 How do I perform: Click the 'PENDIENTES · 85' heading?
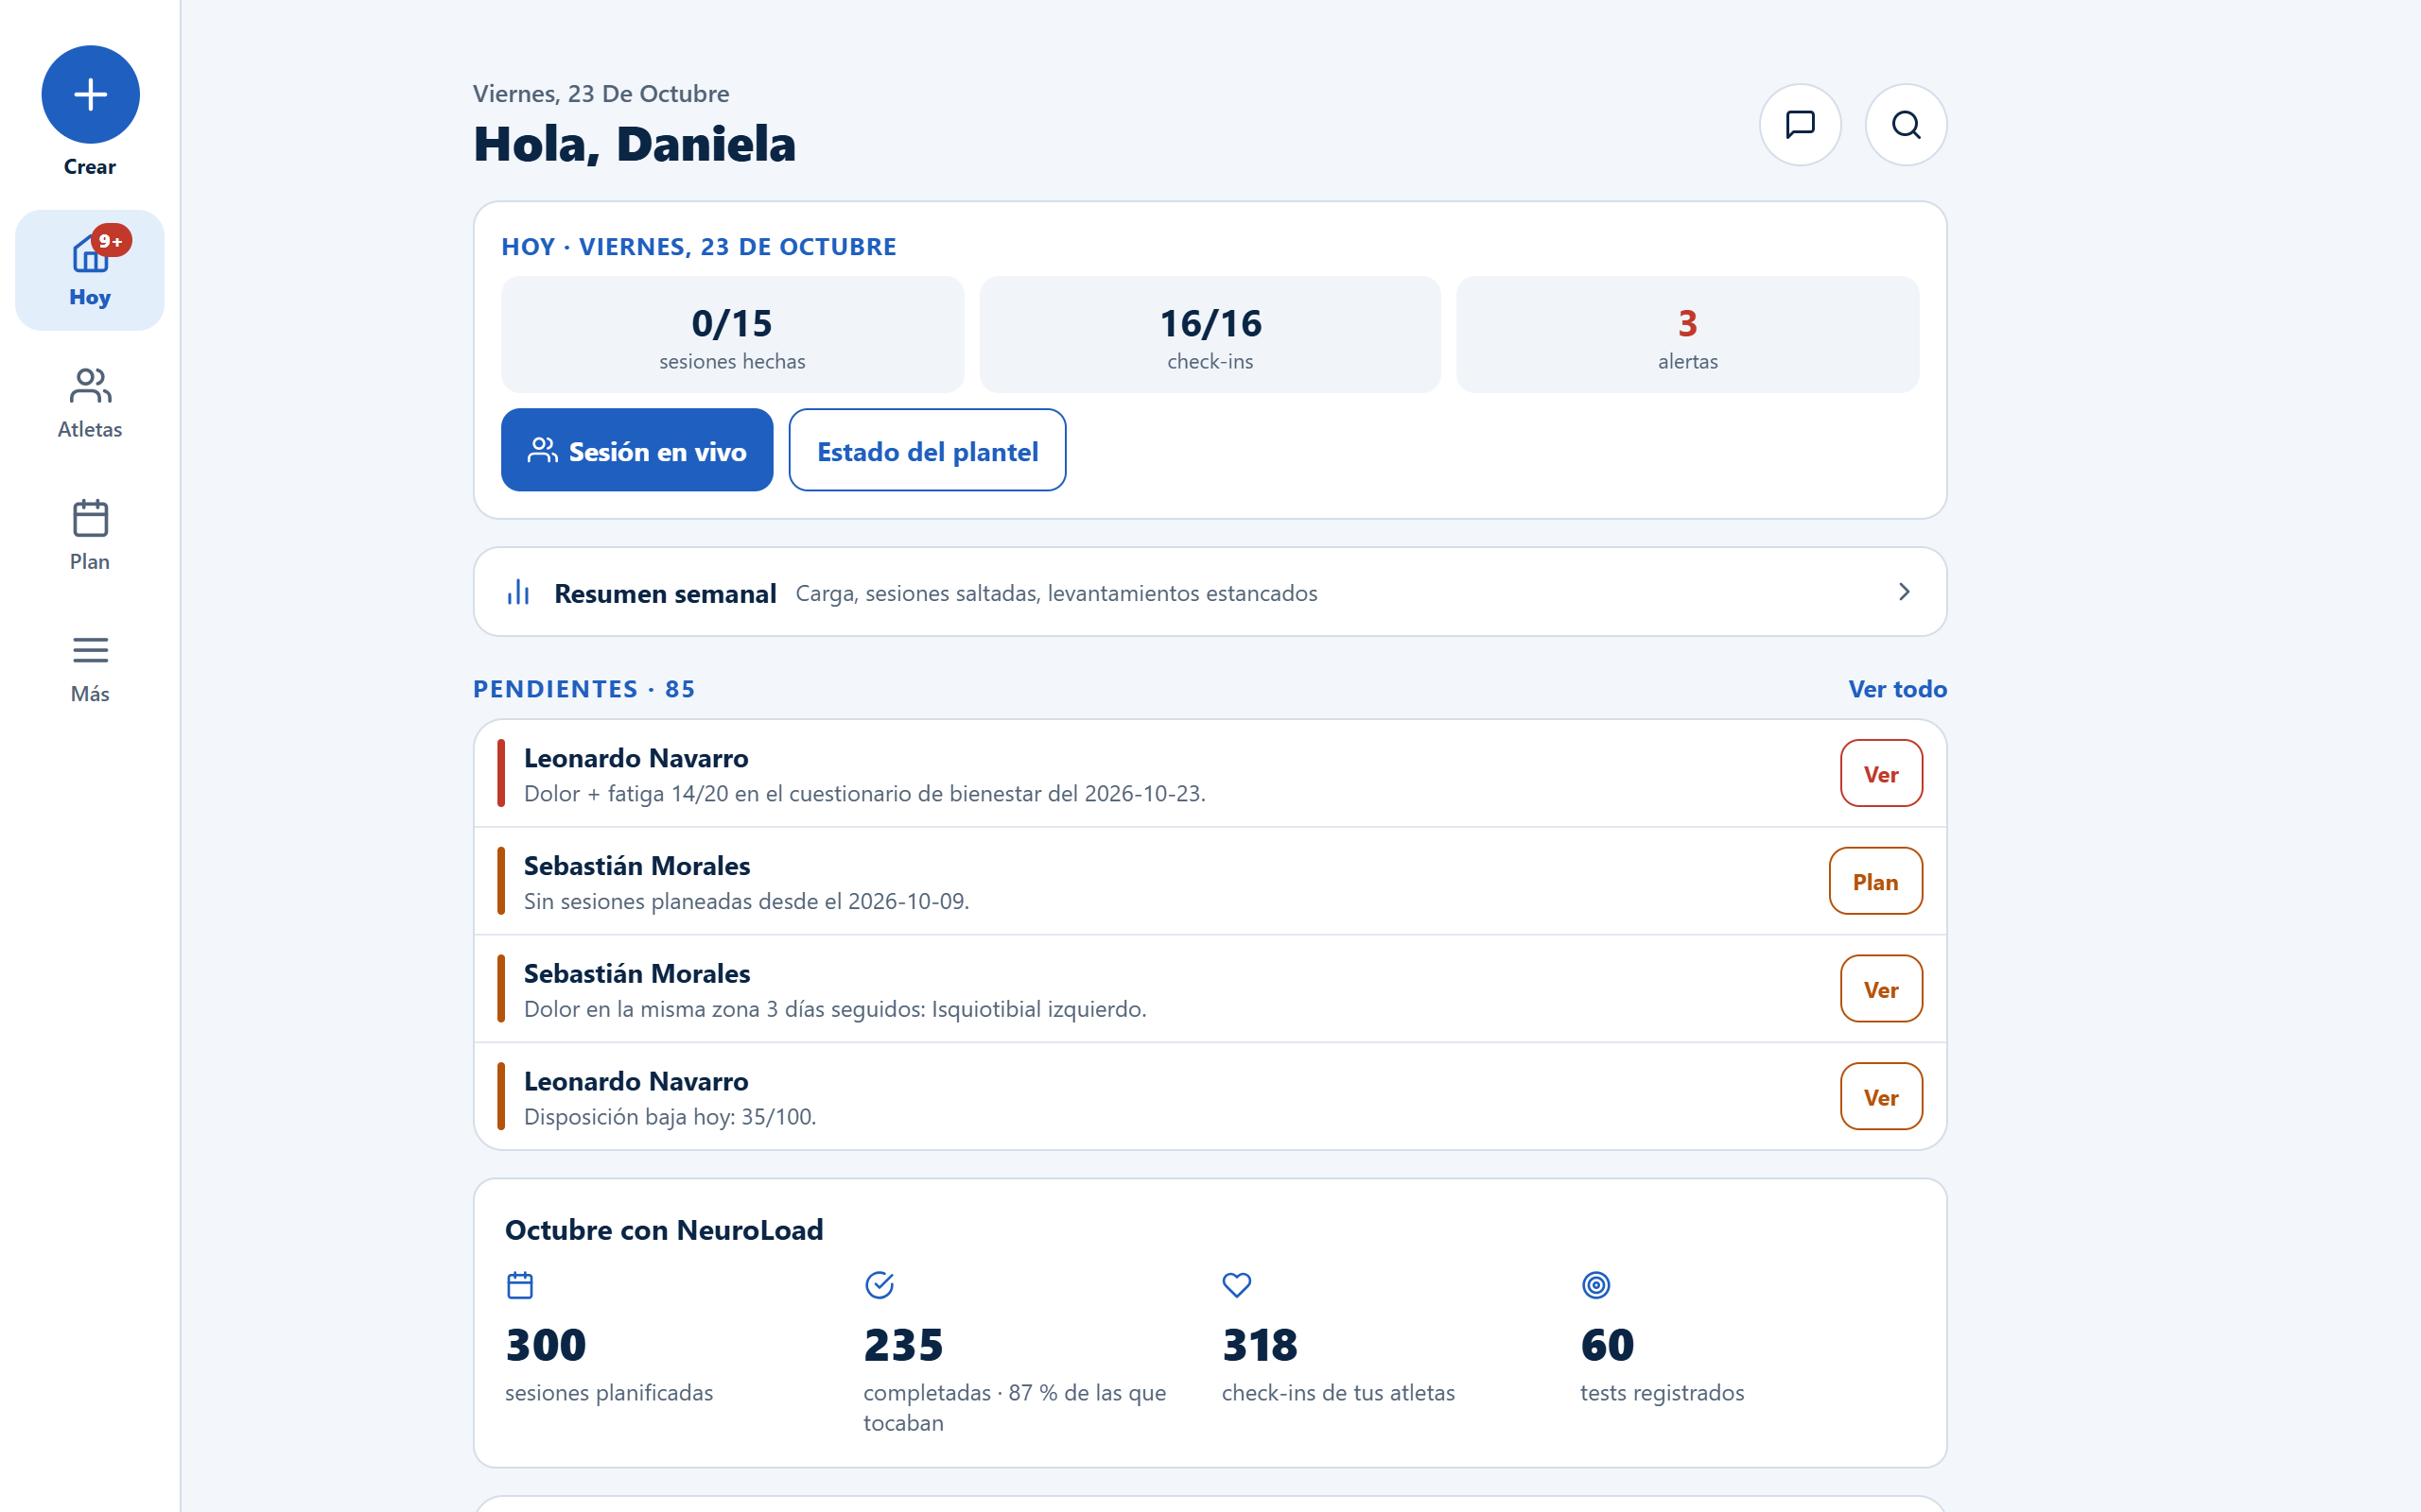584,689
